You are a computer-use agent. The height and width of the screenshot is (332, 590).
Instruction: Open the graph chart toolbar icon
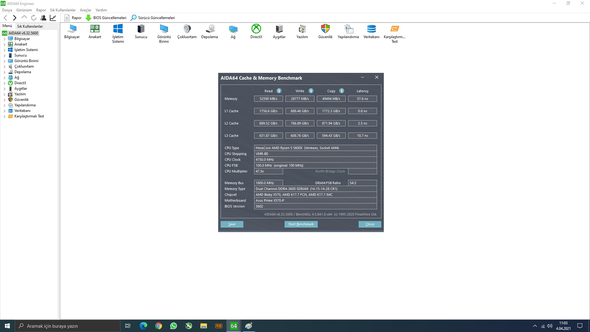[x=53, y=18]
